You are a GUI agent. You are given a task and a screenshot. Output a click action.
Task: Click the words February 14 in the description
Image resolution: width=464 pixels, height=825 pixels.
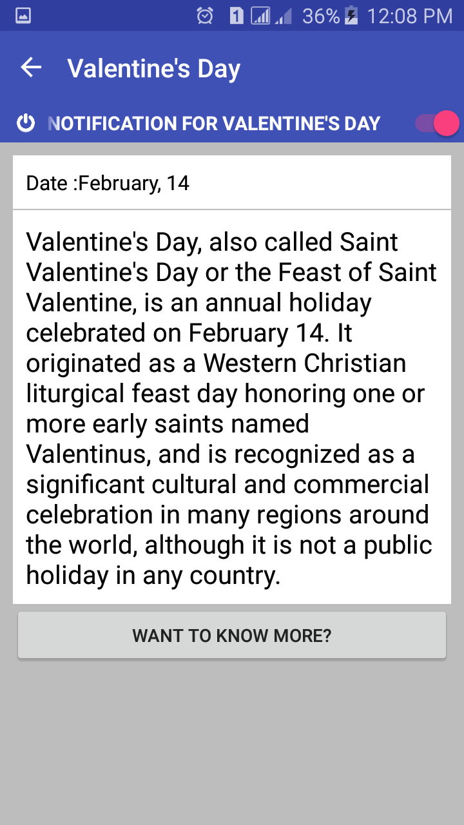pos(255,333)
